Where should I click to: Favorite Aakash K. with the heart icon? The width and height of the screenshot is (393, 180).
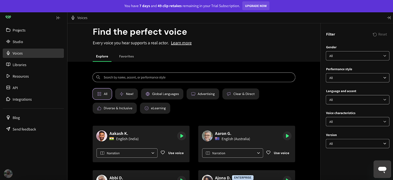coord(163,153)
